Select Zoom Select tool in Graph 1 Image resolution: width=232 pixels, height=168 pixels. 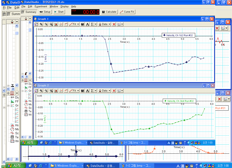[x=51, y=24]
